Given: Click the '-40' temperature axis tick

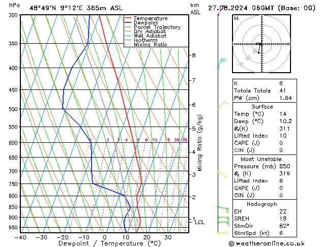Looking at the screenshot, I should point(20,237).
